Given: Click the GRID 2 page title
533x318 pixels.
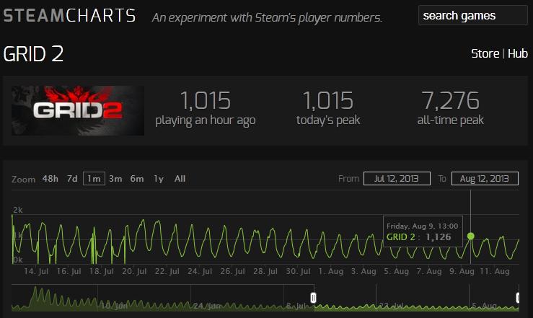Looking at the screenshot, I should [x=33, y=54].
